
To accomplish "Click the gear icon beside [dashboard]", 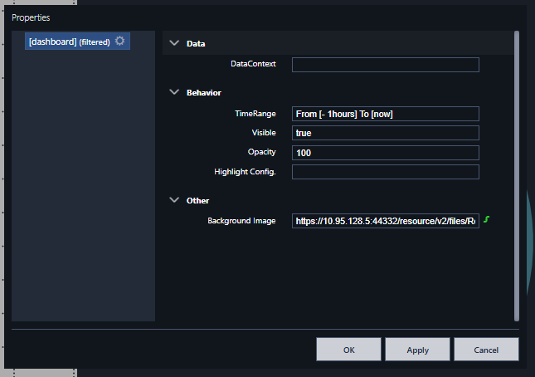I will tap(120, 42).
